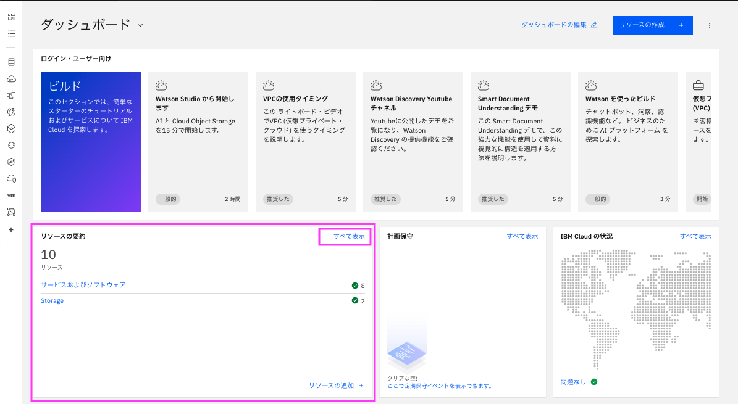Click すべて表示 in the 計画保守 panel
Image resolution: width=738 pixels, height=404 pixels.
522,237
